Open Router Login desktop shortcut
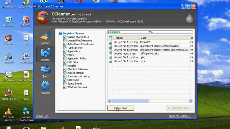 [26, 58]
